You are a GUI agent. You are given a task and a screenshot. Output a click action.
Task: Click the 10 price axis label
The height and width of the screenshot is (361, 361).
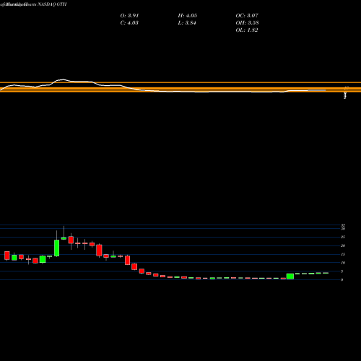pyautogui.click(x=343, y=263)
